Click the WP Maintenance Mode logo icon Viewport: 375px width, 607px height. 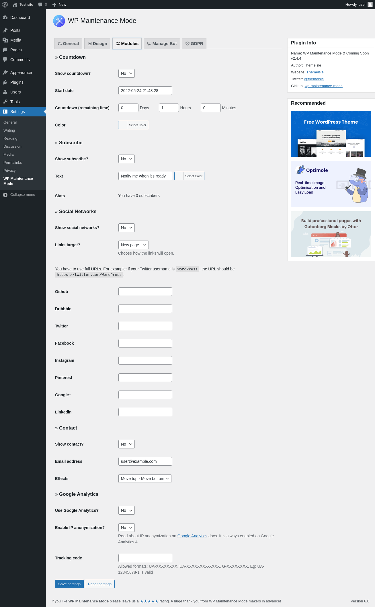point(59,21)
